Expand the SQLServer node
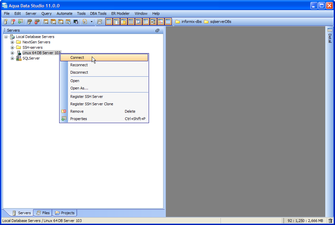The width and height of the screenshot is (335, 225). 12,58
